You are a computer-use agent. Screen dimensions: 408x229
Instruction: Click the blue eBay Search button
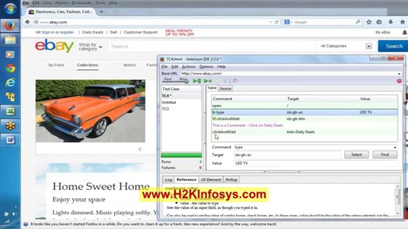click(394, 46)
